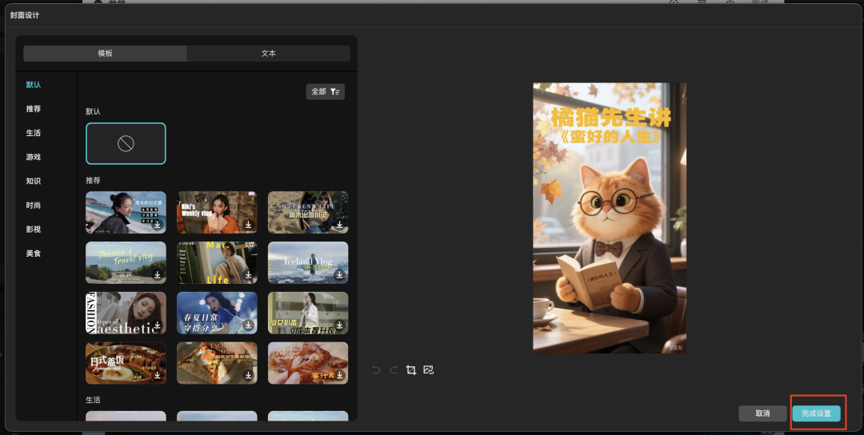Open the 全部 filter dropdown

point(325,92)
